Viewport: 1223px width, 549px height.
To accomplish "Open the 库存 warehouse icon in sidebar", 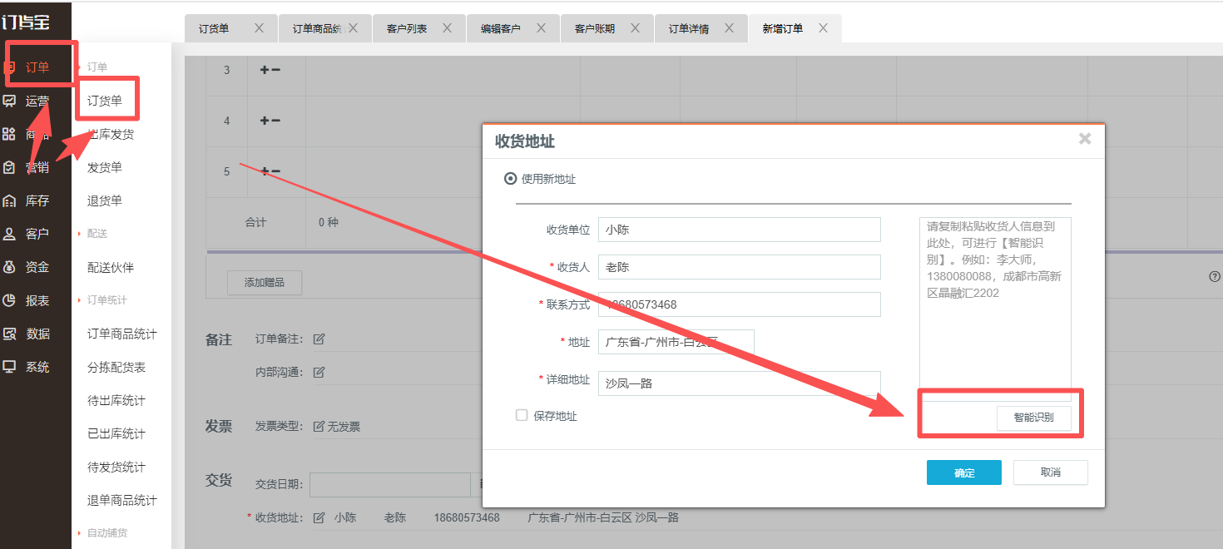I will click(x=9, y=200).
